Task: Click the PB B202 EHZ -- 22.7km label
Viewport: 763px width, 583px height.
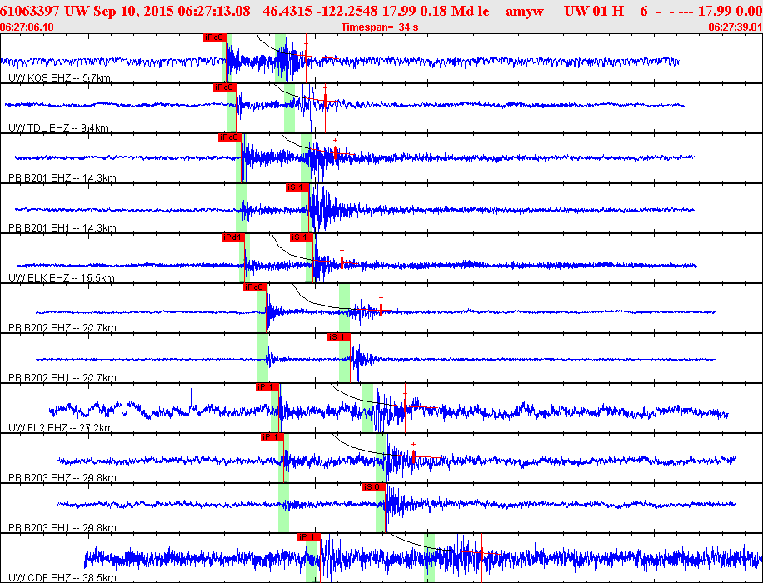Action: (62, 328)
